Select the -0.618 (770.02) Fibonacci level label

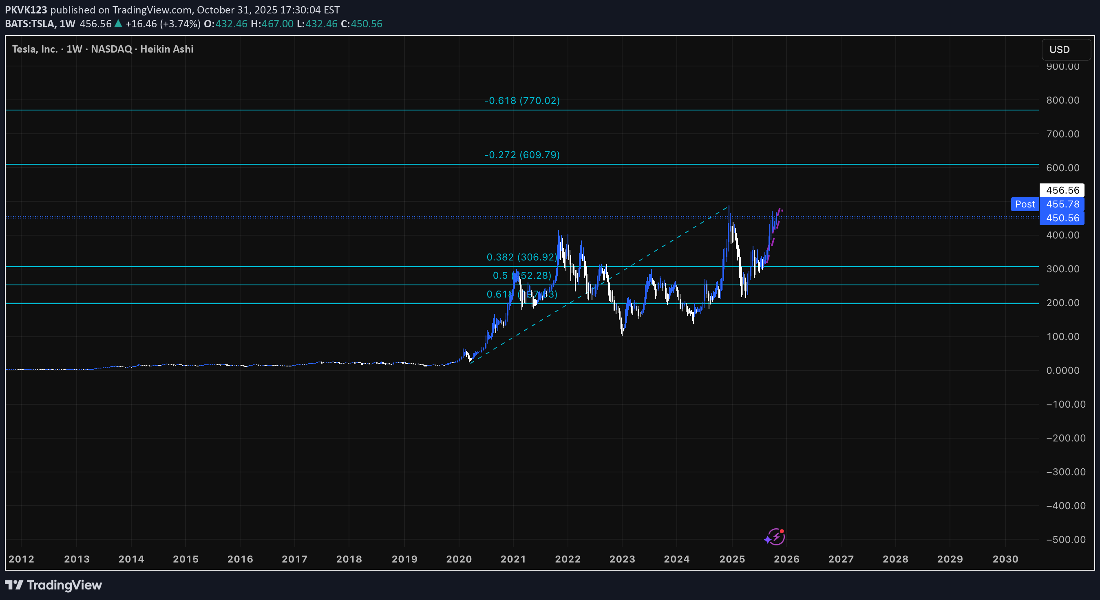522,100
